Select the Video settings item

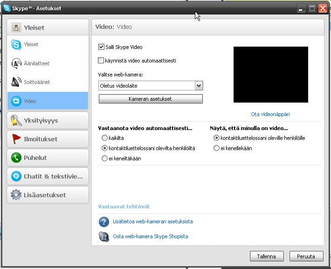click(48, 101)
